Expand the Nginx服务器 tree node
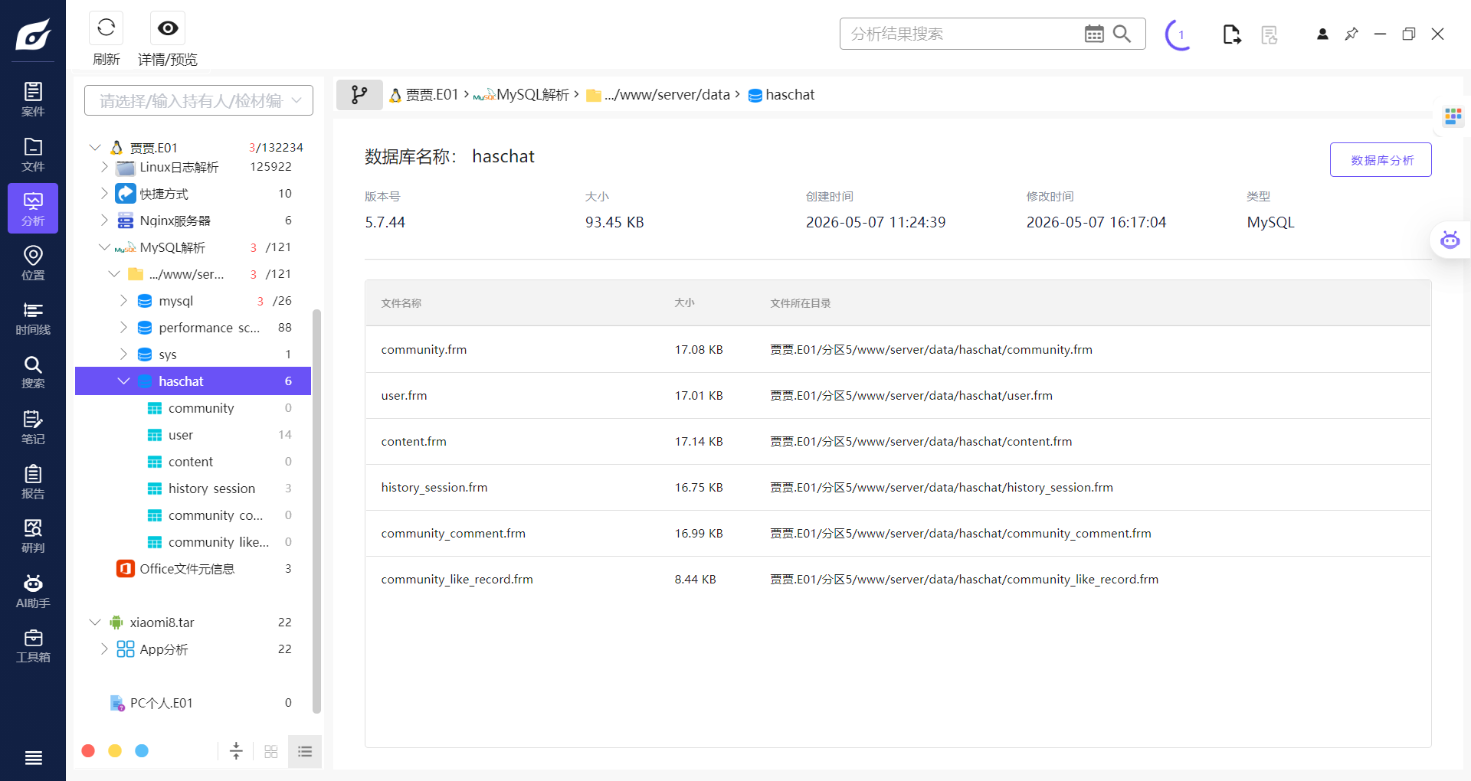 [104, 220]
